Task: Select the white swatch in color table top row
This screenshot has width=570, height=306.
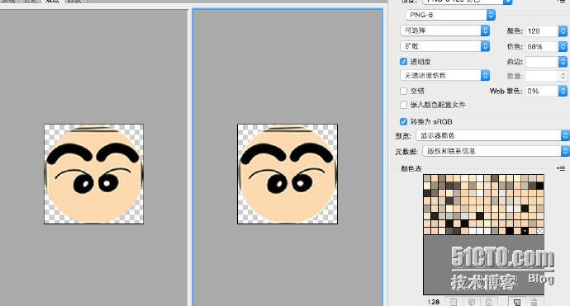Action: tap(480, 178)
